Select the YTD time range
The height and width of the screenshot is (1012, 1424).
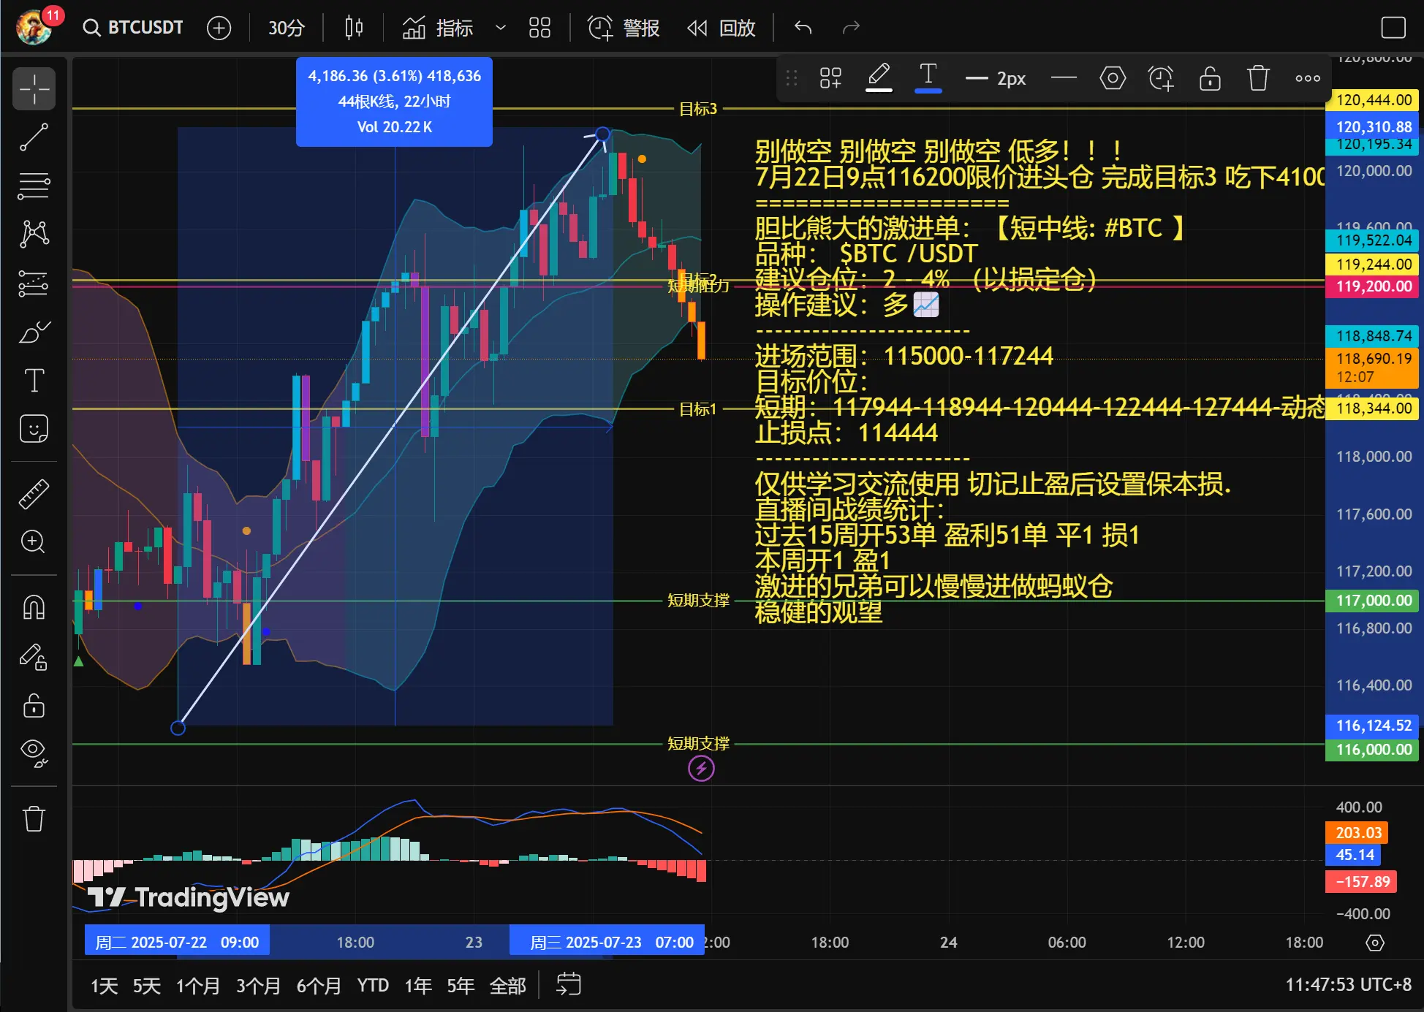tap(373, 986)
